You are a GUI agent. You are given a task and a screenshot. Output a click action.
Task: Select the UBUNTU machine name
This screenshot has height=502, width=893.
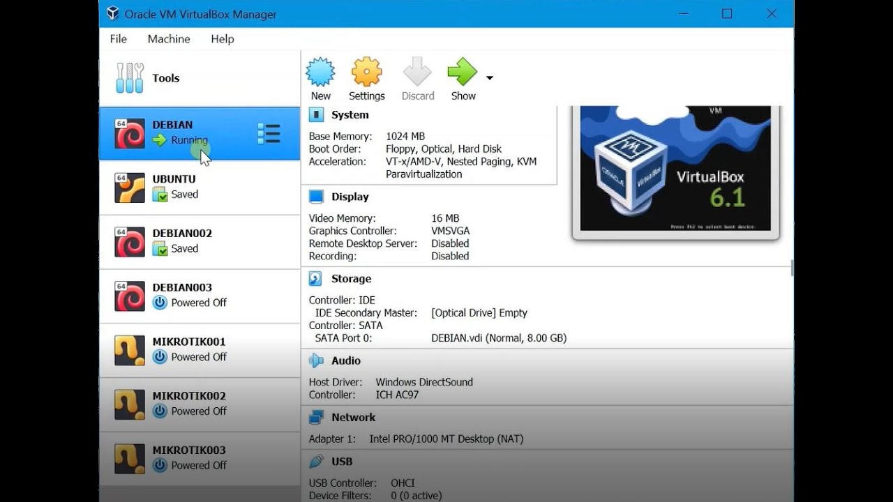click(x=174, y=179)
